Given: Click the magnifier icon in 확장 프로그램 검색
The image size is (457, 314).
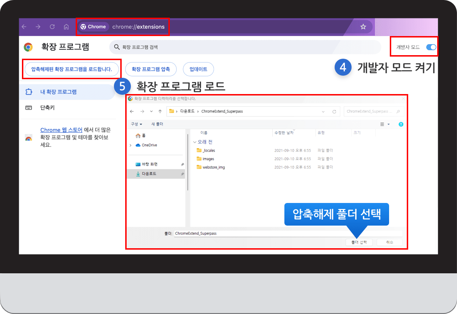Looking at the screenshot, I should [x=117, y=47].
